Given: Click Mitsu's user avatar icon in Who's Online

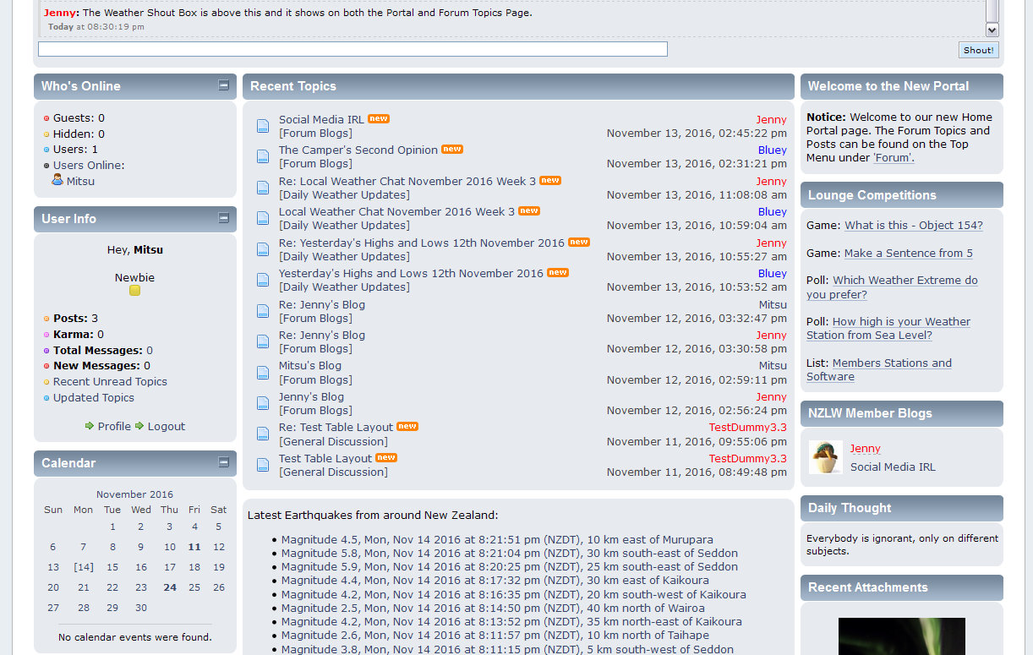Looking at the screenshot, I should pos(57,180).
